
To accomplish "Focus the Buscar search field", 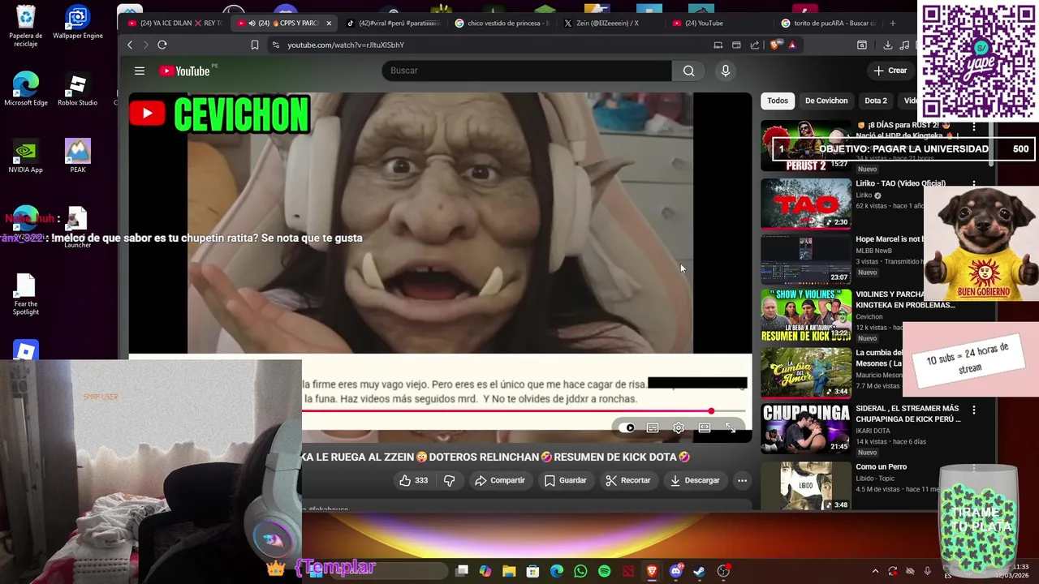I will (527, 71).
